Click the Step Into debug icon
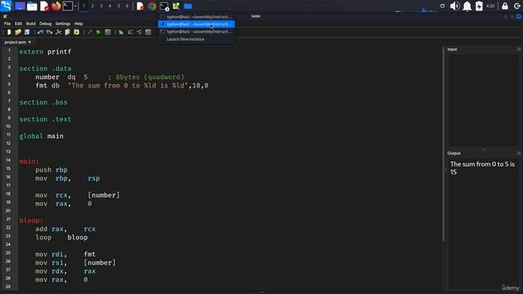Screen dimensions: 523x294 139,32
